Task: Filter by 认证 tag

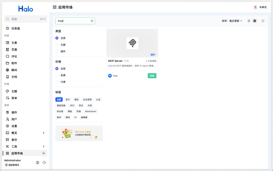Action: [x=98, y=100]
